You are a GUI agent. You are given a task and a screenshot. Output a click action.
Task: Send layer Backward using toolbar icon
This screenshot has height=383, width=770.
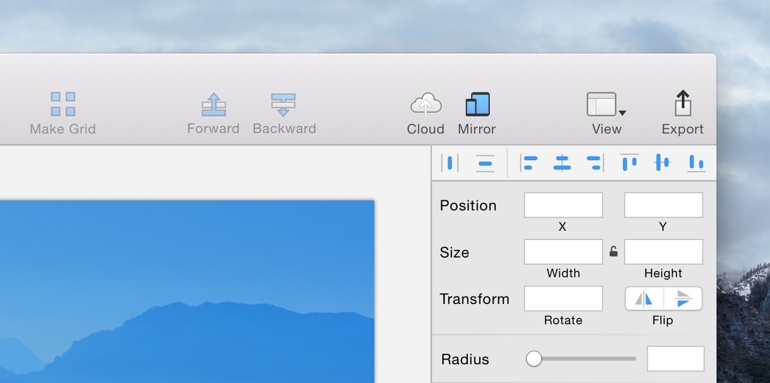click(x=283, y=105)
